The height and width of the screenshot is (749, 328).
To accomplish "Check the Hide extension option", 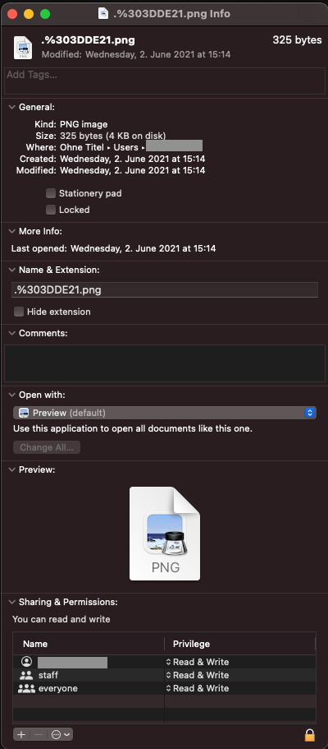I will 19,312.
